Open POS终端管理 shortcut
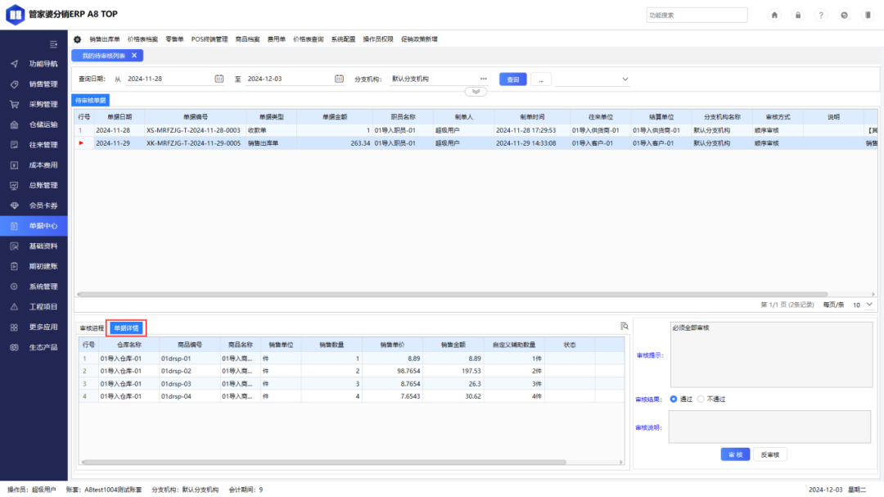884x497 pixels. pos(210,39)
